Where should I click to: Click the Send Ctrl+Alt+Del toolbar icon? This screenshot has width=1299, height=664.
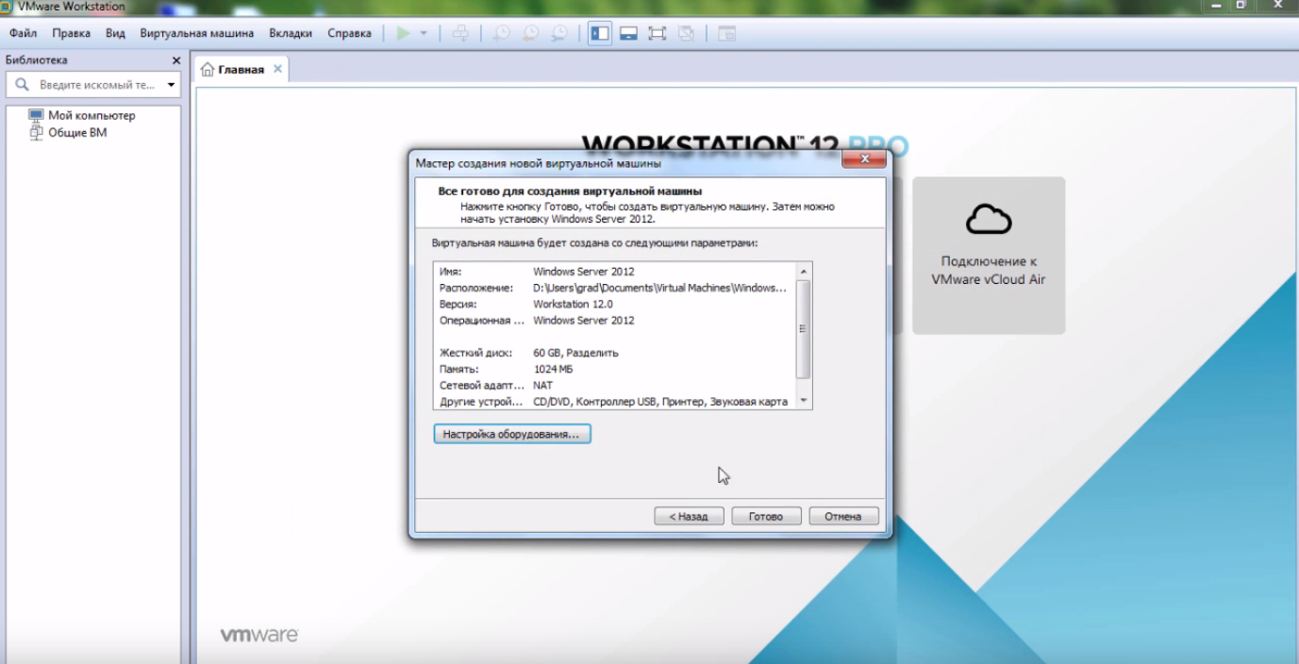pos(460,33)
